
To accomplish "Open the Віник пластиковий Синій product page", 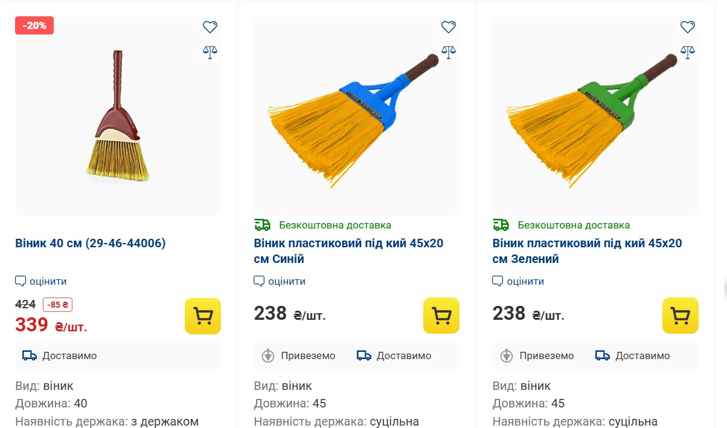I will click(348, 251).
